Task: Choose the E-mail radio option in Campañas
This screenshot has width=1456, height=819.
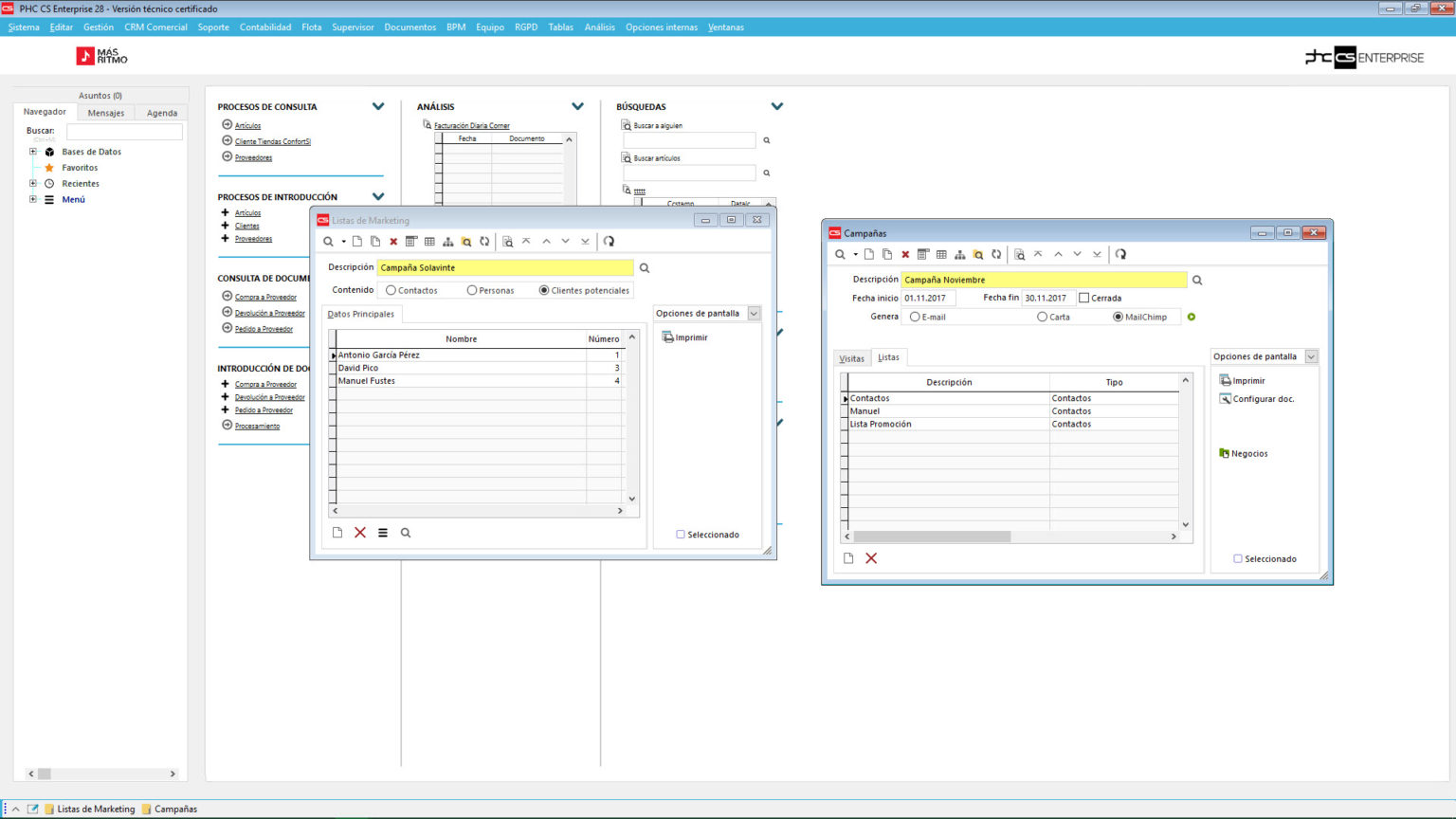Action: [x=915, y=317]
